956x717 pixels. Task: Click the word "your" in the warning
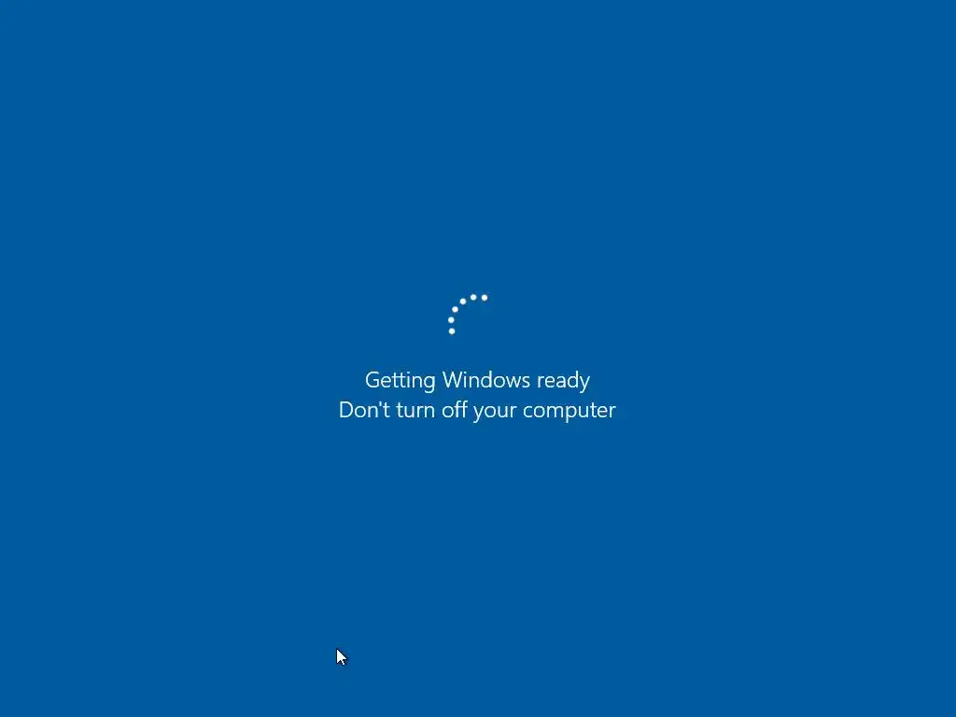click(495, 412)
